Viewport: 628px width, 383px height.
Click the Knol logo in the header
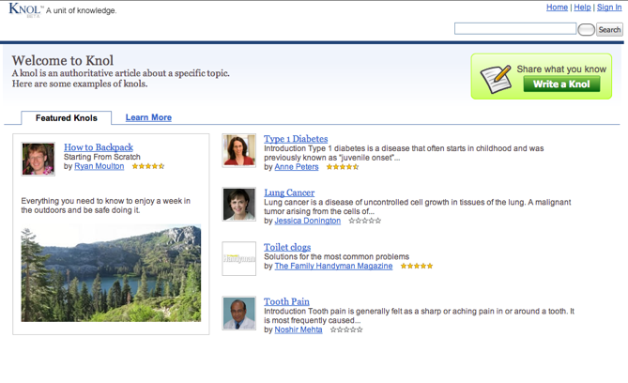[x=24, y=9]
